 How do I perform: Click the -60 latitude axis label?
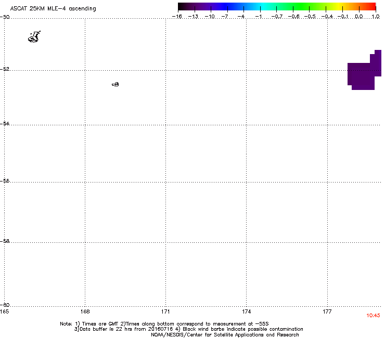[x=5, y=305]
